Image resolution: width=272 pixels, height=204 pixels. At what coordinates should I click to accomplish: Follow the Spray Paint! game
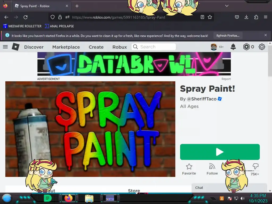(212, 169)
